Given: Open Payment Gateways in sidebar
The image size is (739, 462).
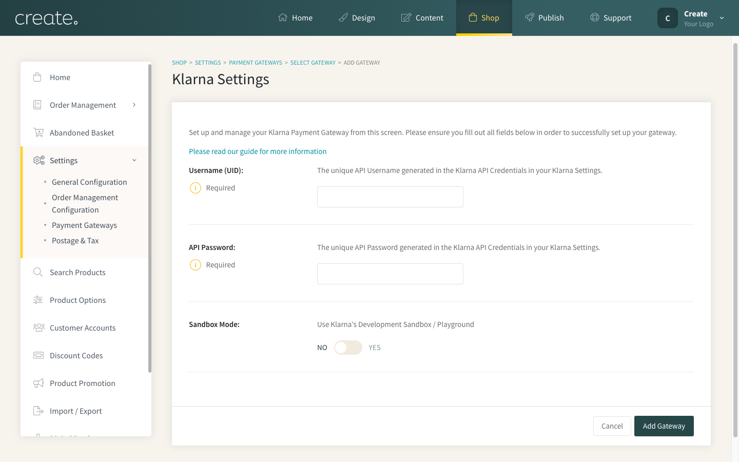Looking at the screenshot, I should click(x=84, y=225).
